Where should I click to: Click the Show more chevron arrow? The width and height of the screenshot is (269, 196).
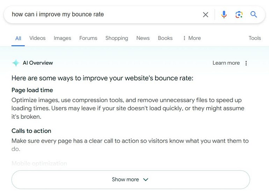146,180
